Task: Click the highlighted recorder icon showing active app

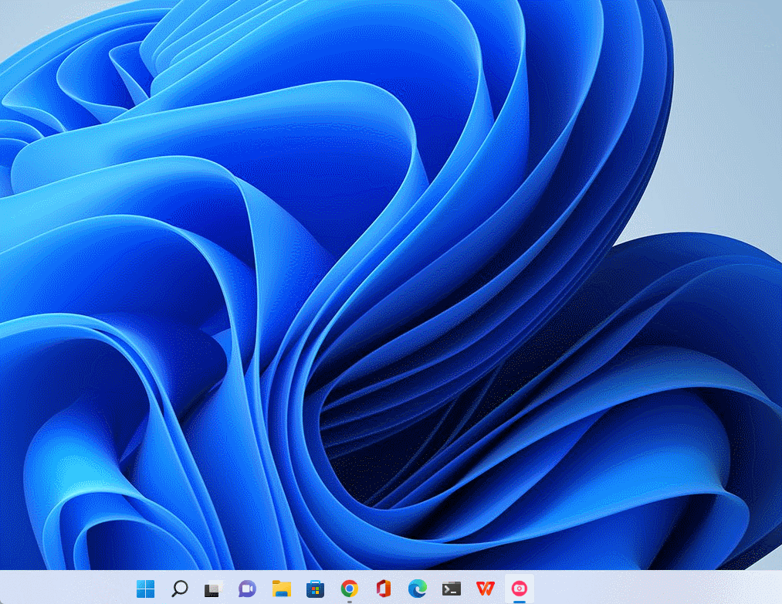Action: [519, 589]
